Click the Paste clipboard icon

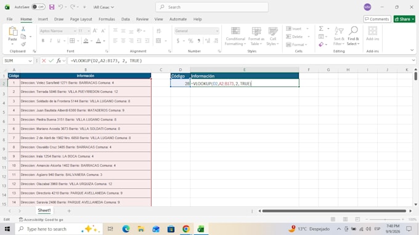coord(12,31)
